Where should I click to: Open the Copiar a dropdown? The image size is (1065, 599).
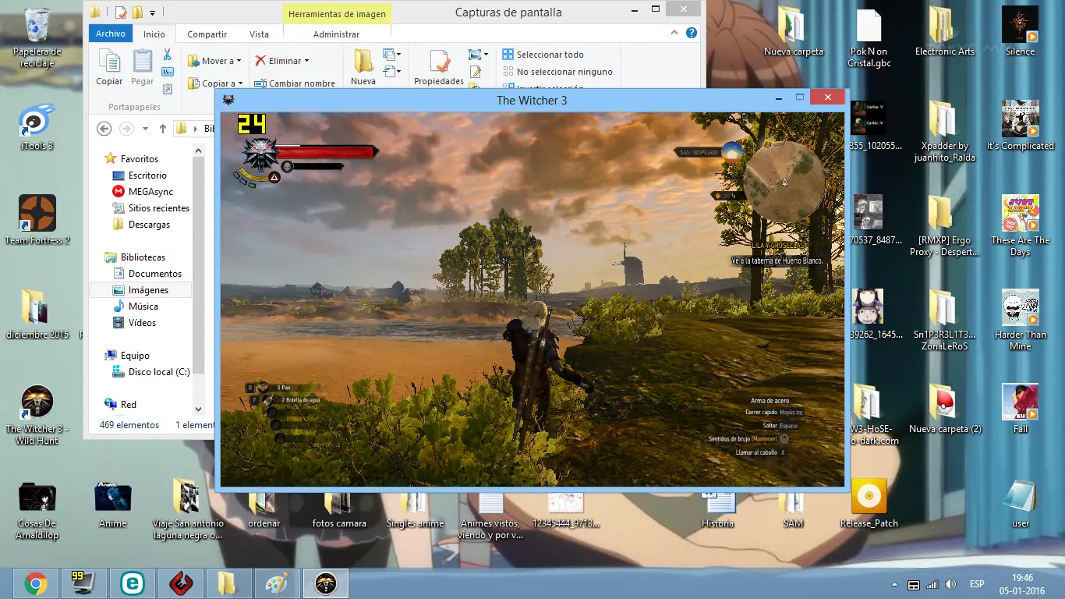tap(215, 83)
